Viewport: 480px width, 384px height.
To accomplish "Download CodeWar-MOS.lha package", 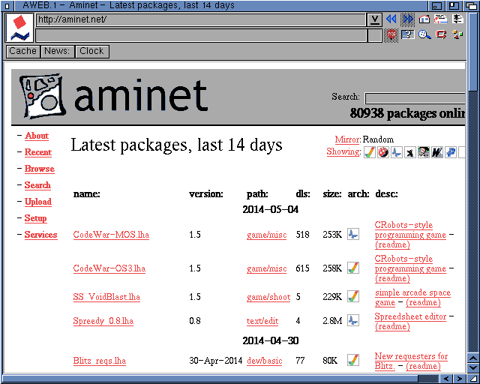I will click(111, 235).
